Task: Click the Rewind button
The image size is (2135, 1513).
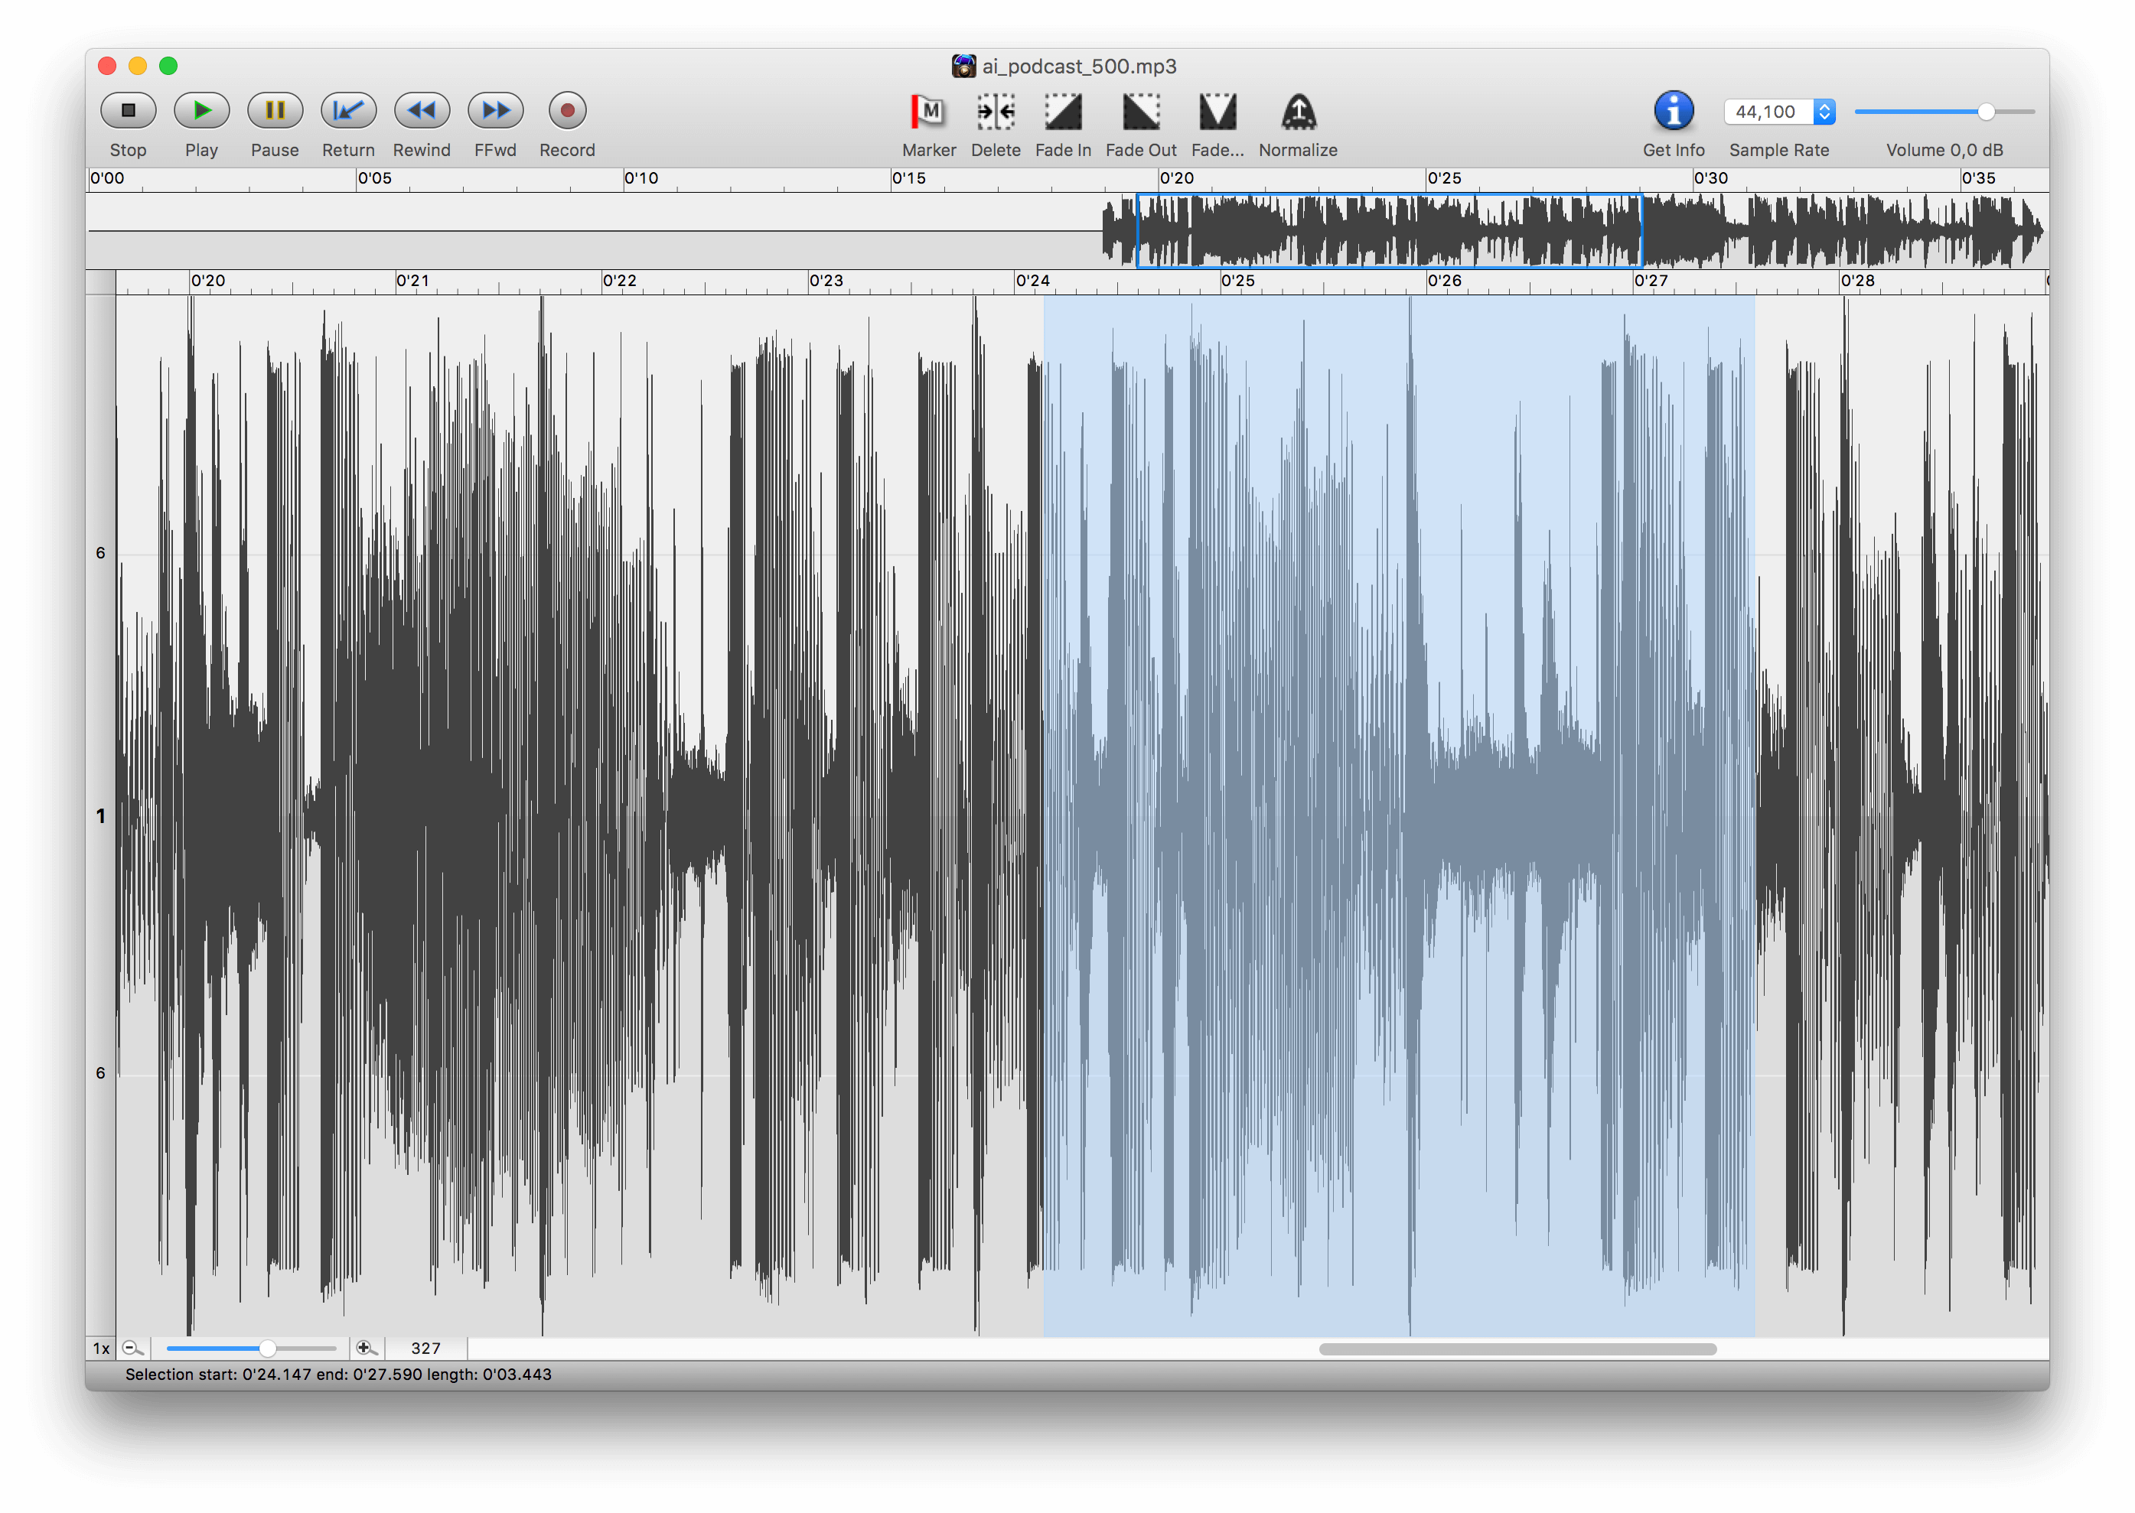Action: pyautogui.click(x=421, y=110)
